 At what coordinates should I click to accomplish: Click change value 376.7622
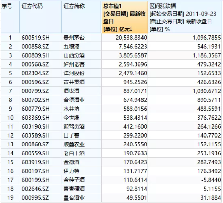click(x=209, y=118)
